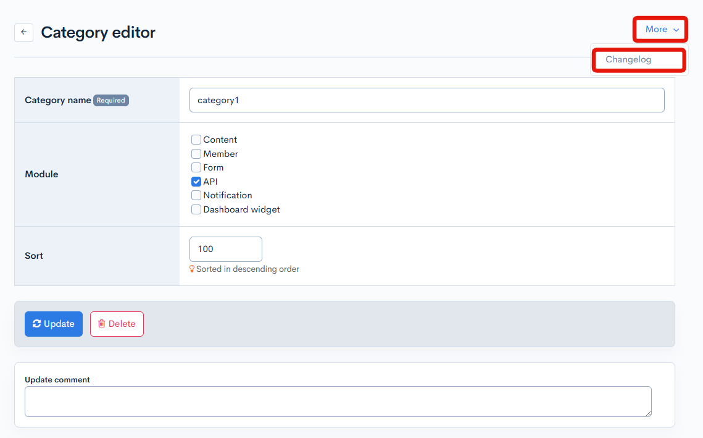This screenshot has height=438, width=703.
Task: Click the Required badge next to Category name
Action: pos(111,100)
